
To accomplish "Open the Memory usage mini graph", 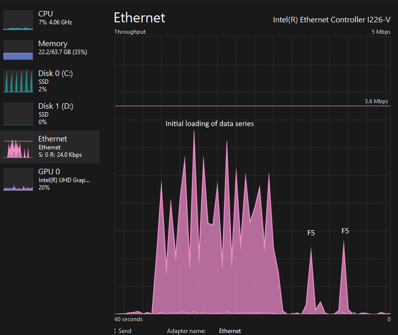I will tap(18, 50).
